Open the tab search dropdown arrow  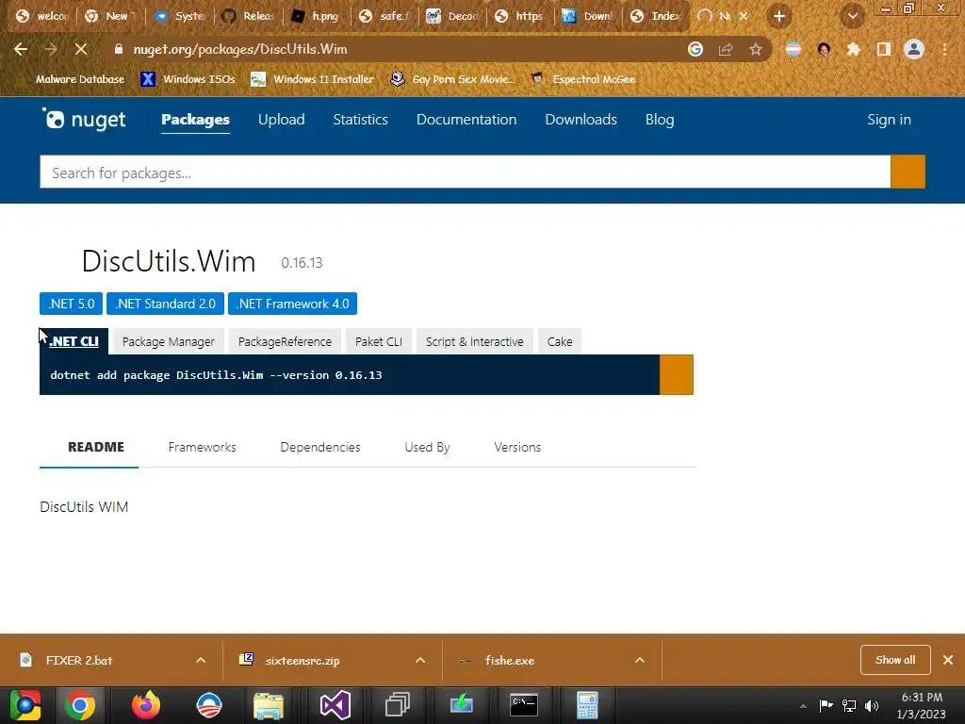click(852, 17)
